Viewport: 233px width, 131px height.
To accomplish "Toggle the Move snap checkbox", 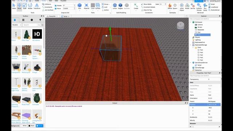I will pos(56,8).
